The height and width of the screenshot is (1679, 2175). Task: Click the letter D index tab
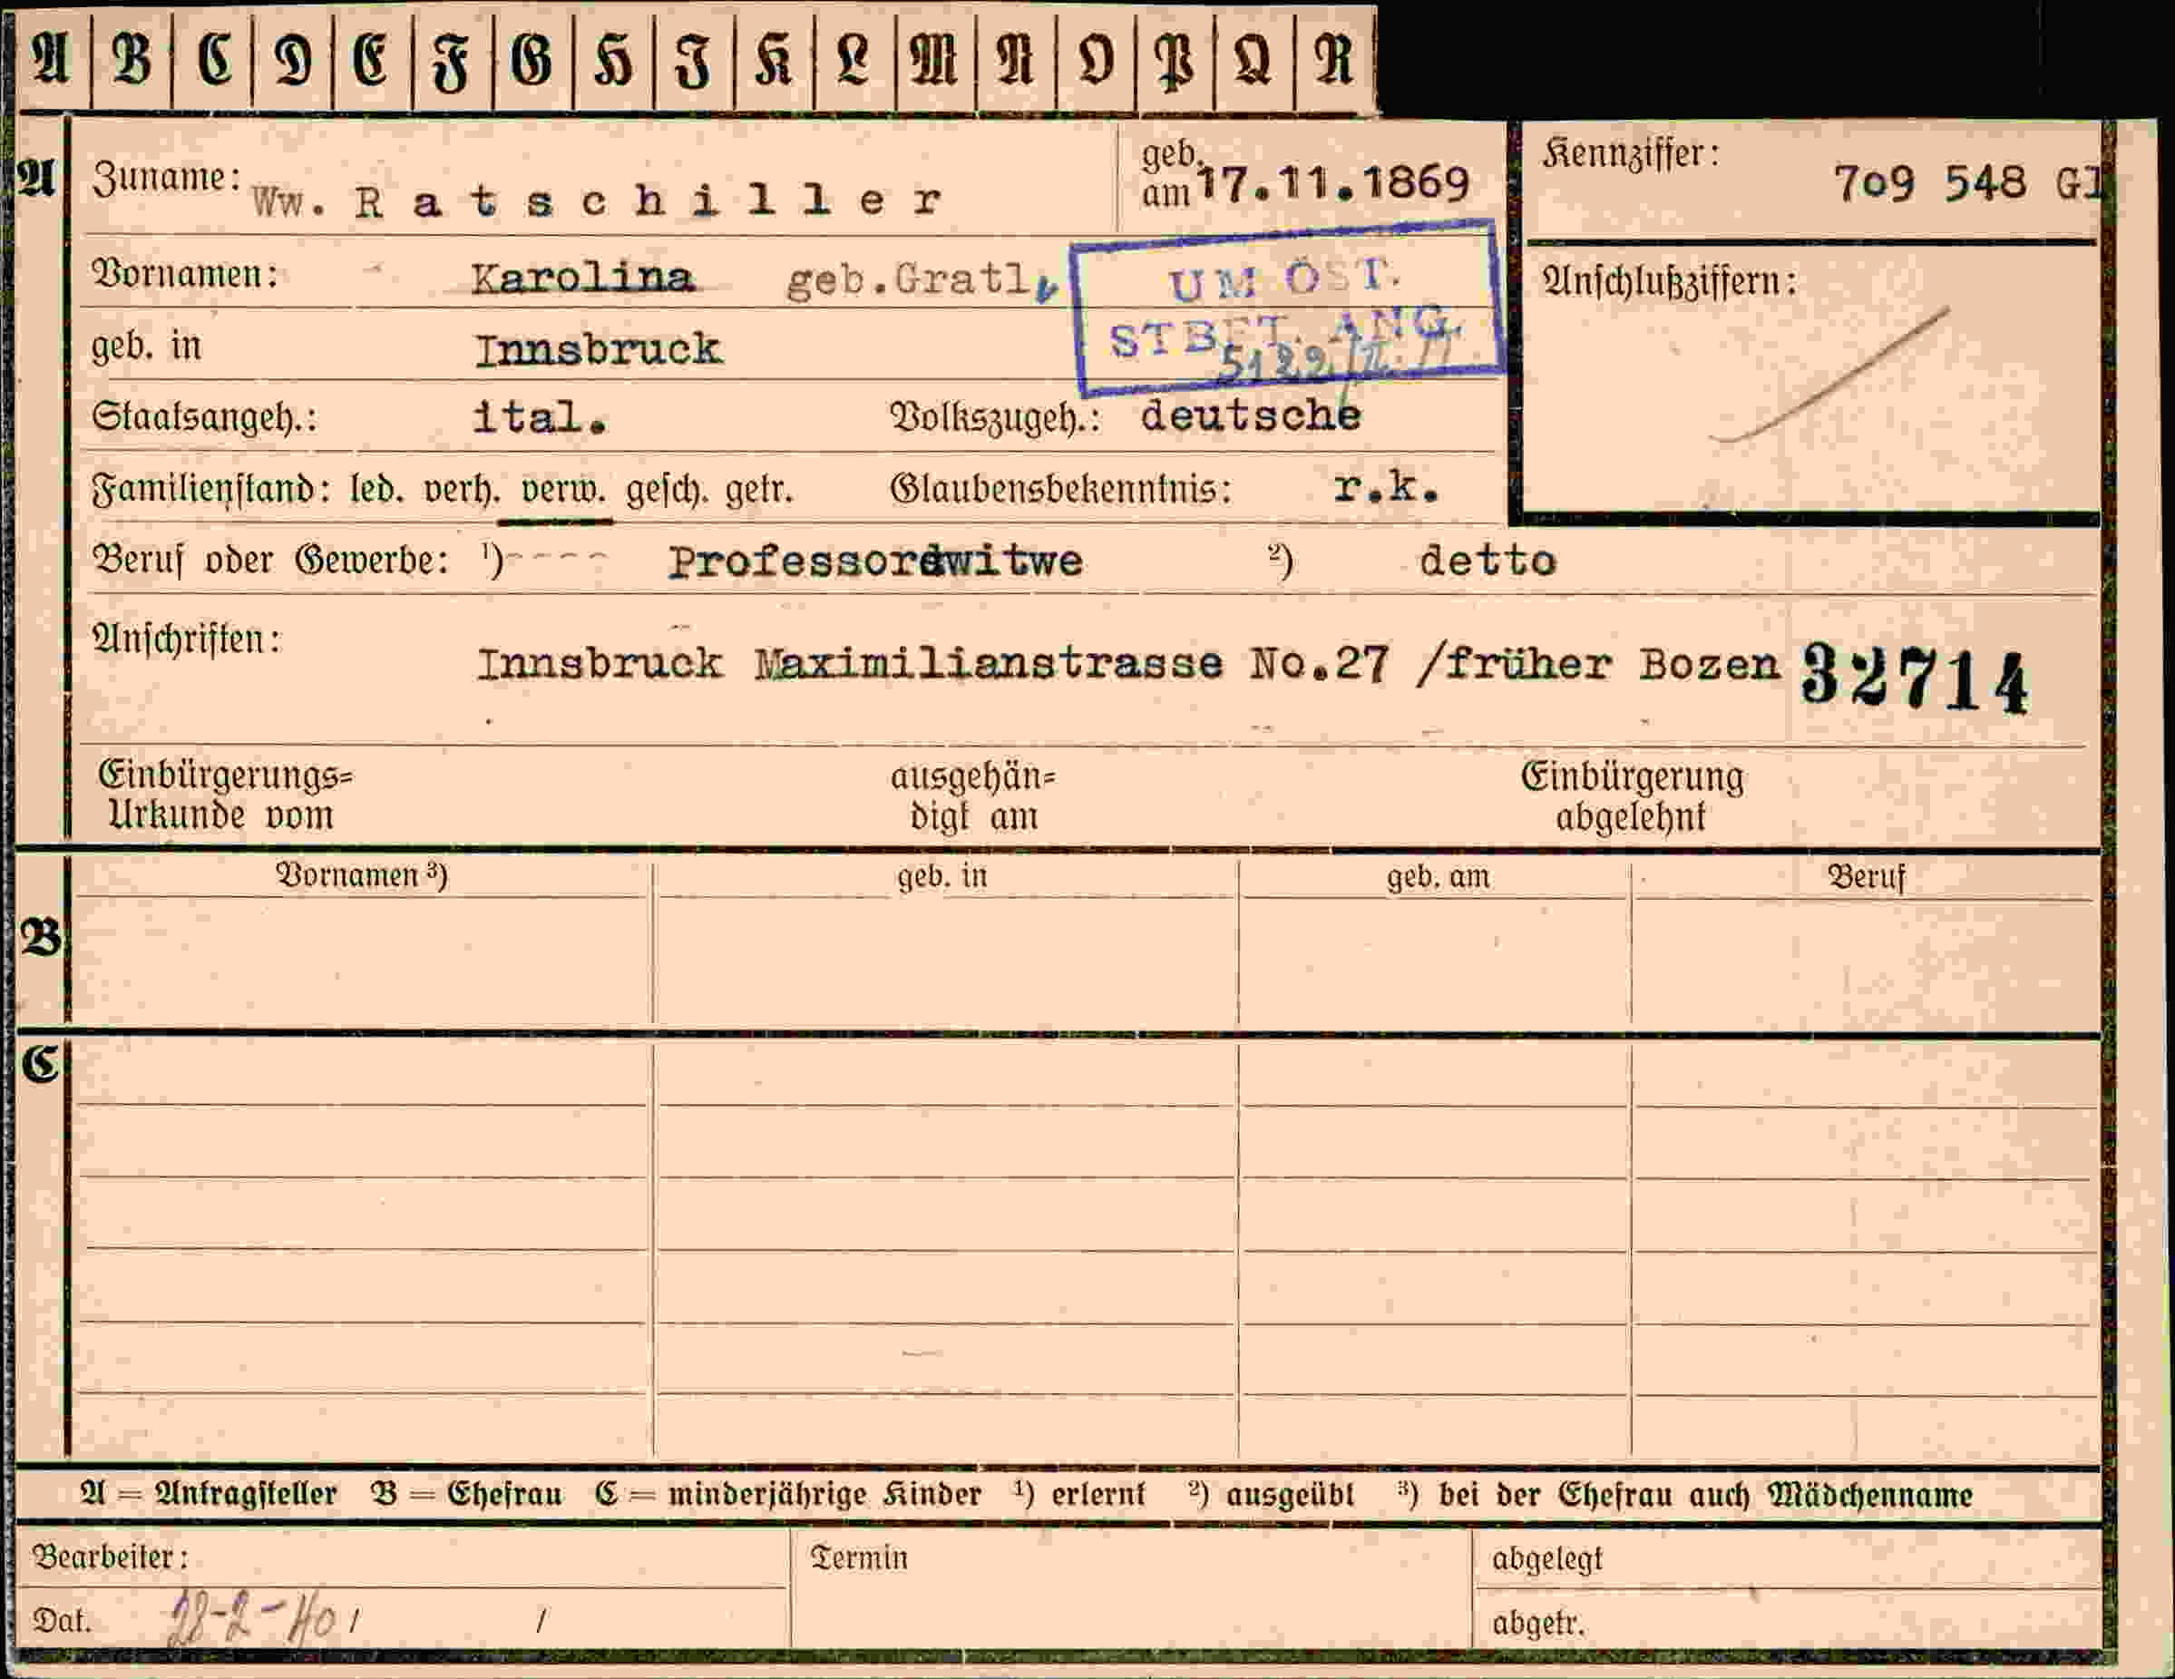click(x=293, y=60)
